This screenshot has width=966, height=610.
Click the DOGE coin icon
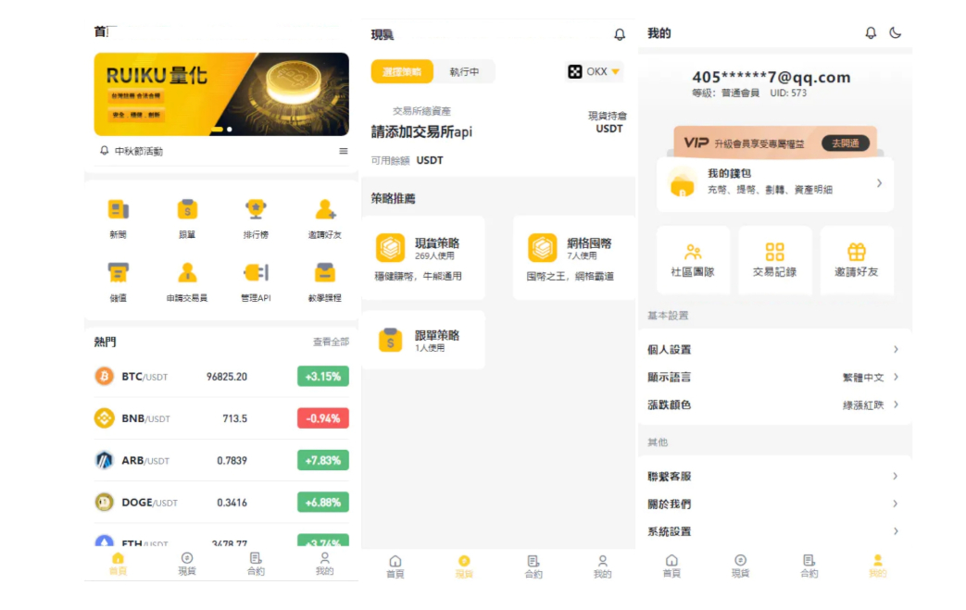coord(104,503)
